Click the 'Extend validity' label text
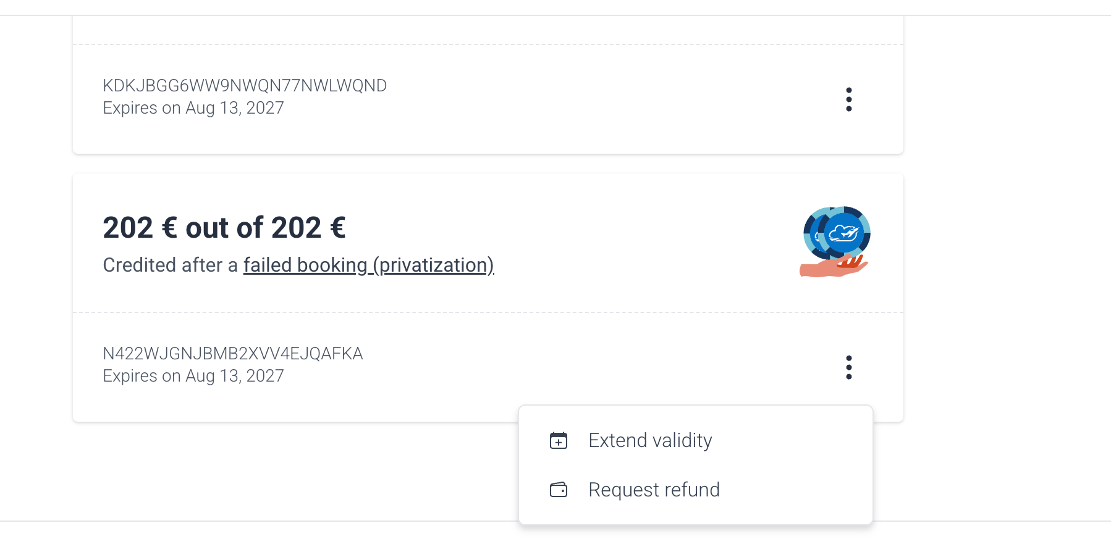The width and height of the screenshot is (1111, 552). pyautogui.click(x=650, y=440)
